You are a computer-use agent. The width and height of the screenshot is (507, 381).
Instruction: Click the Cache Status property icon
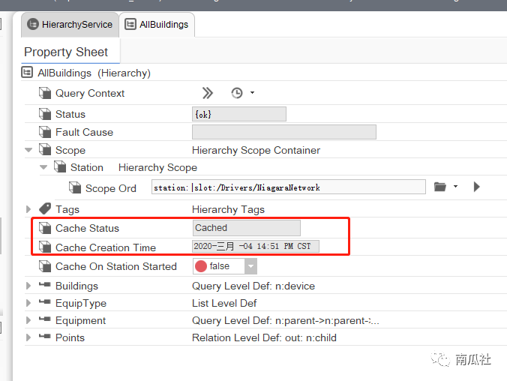[x=45, y=228]
